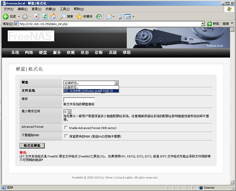Click the Print icon in toolbar

[x=119, y=17]
